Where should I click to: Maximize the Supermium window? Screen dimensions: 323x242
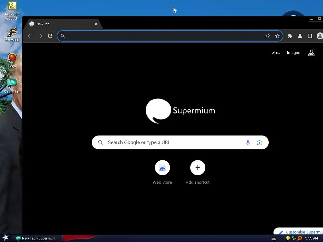coord(319,19)
